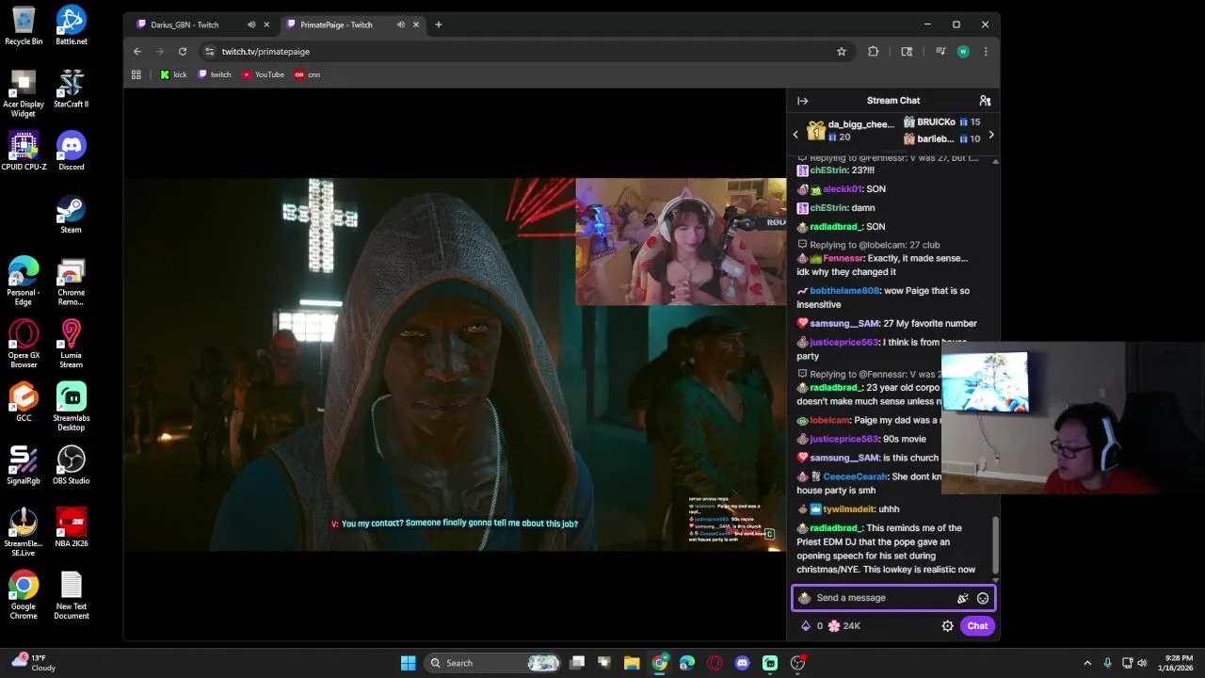Open kick bookmark
Viewport: 1205px width, 678px height.
point(173,74)
